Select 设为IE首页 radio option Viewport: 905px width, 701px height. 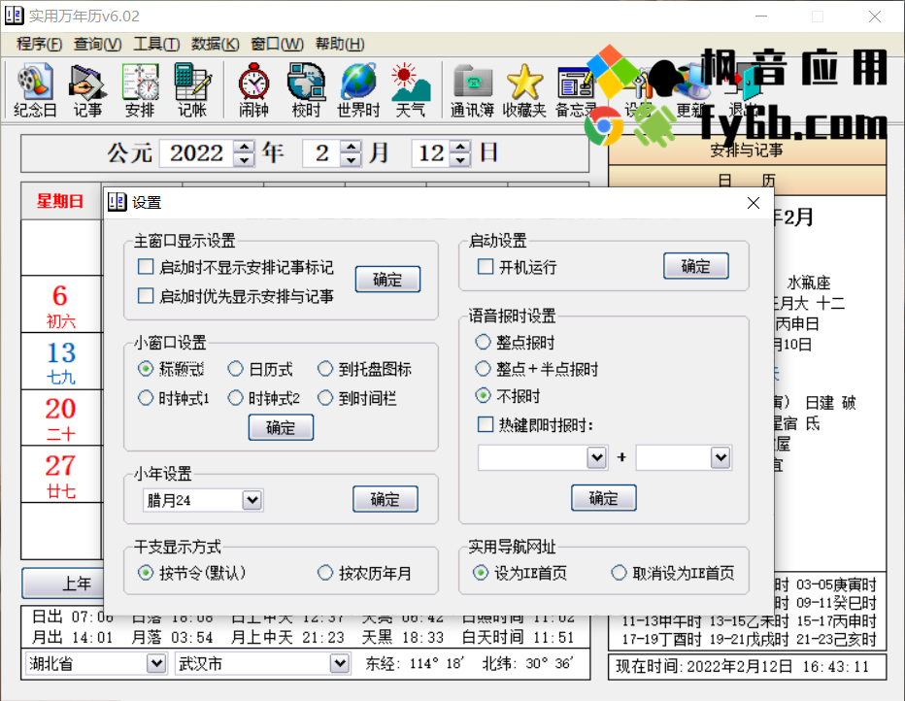coord(481,573)
